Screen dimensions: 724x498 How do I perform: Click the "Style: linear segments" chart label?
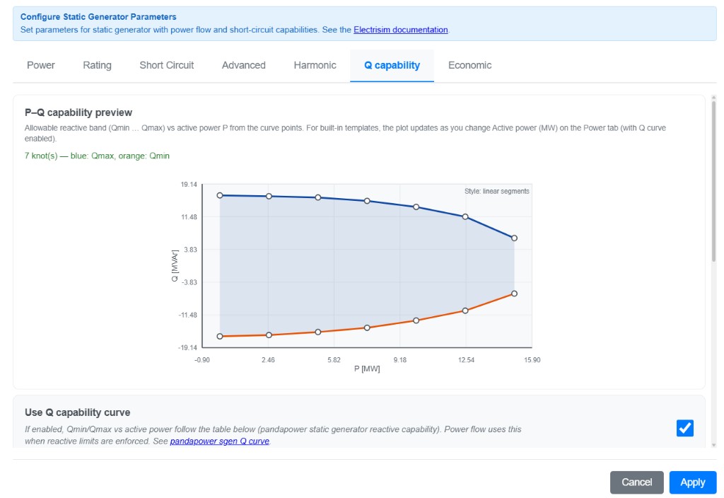(496, 192)
